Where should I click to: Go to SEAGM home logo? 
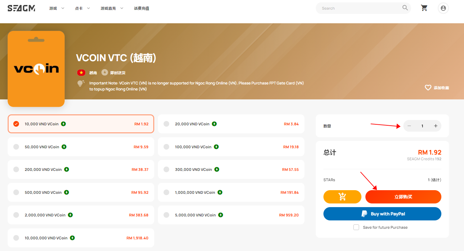point(21,8)
